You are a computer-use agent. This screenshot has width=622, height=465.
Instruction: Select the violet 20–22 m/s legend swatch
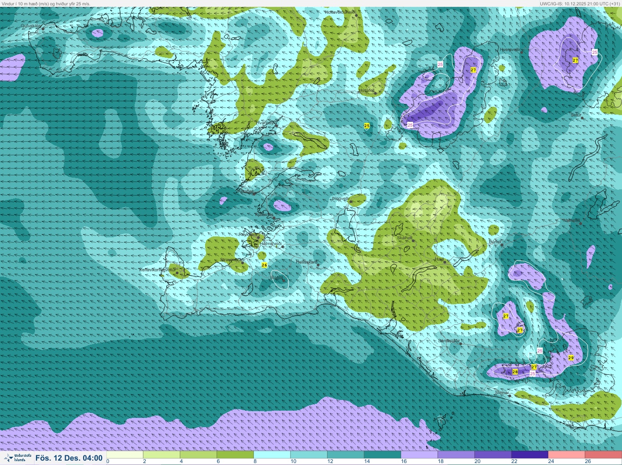pyautogui.click(x=493, y=455)
